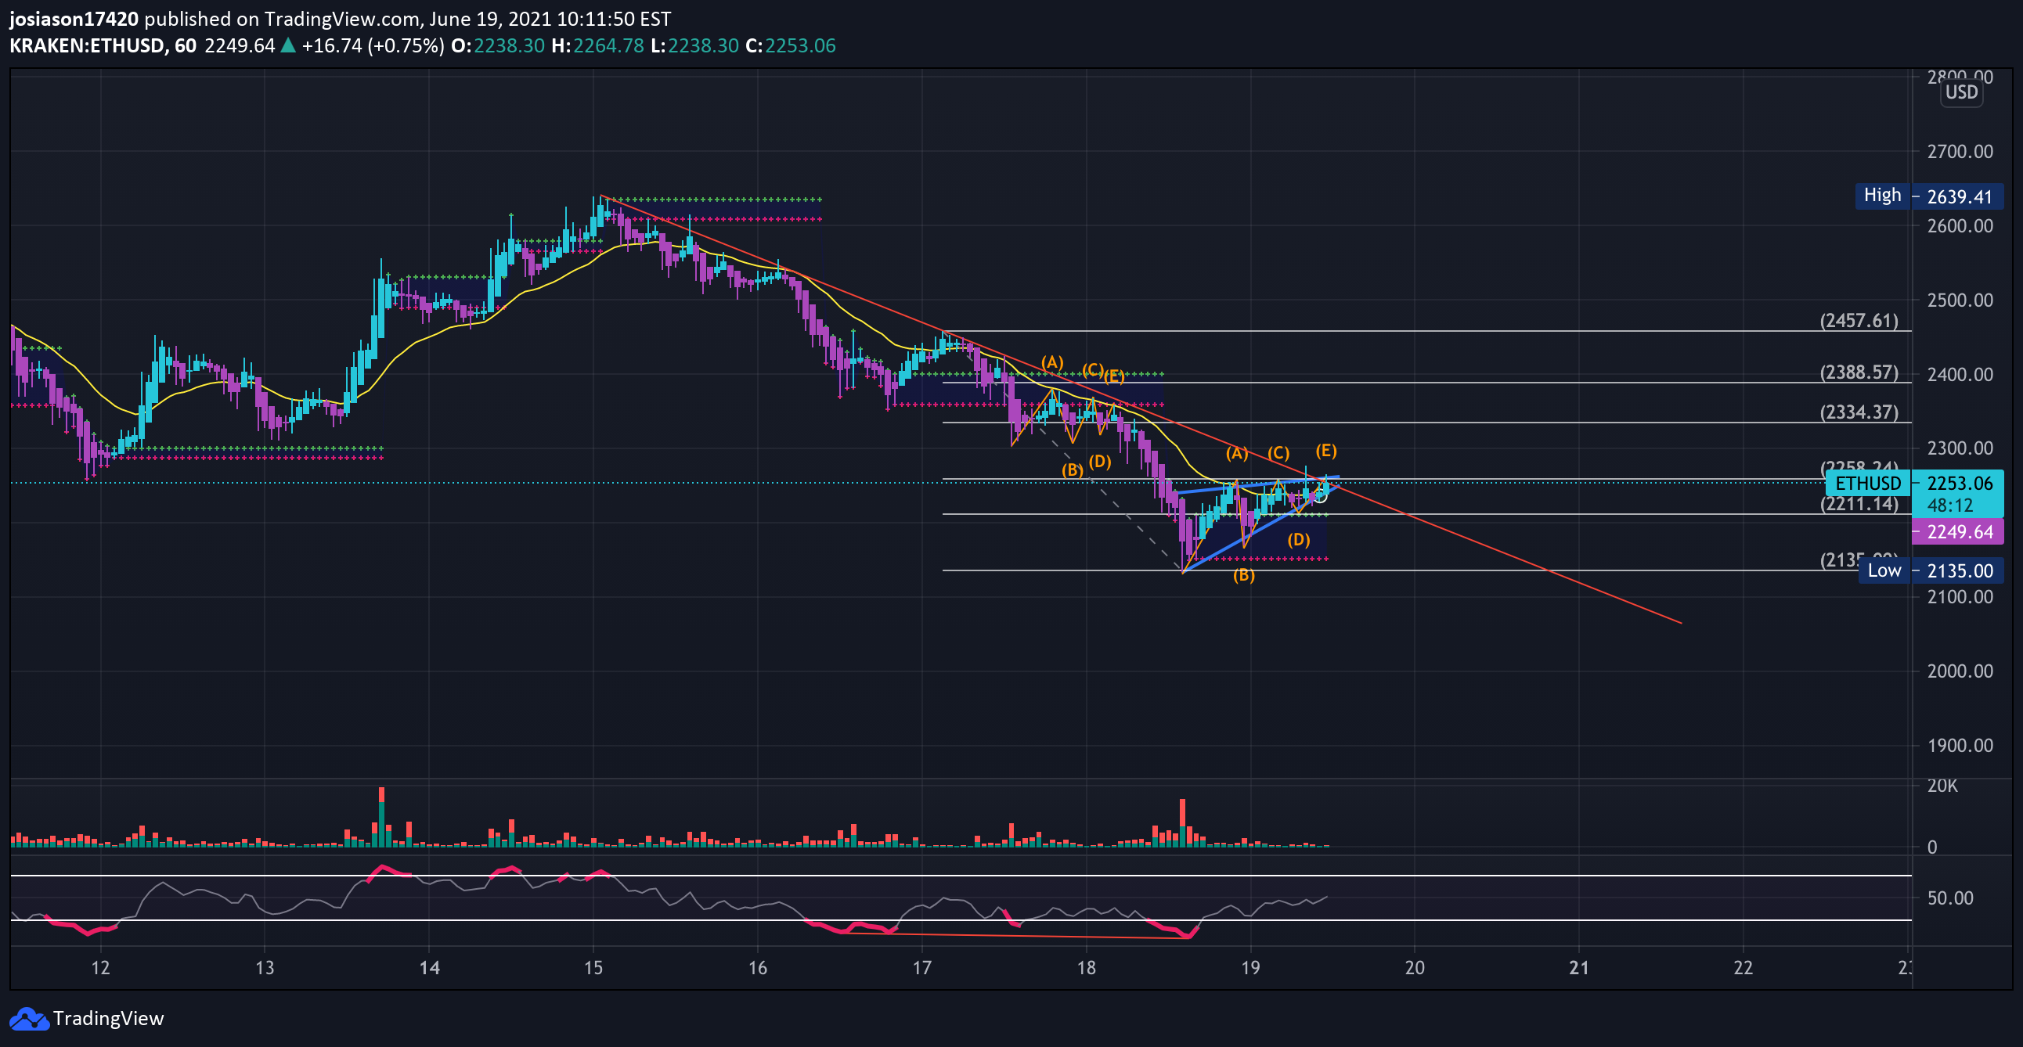Click the +16.74 (+0.75%) change text

tap(373, 45)
